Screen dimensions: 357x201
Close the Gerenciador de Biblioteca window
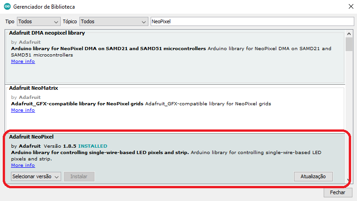pos(351,6)
